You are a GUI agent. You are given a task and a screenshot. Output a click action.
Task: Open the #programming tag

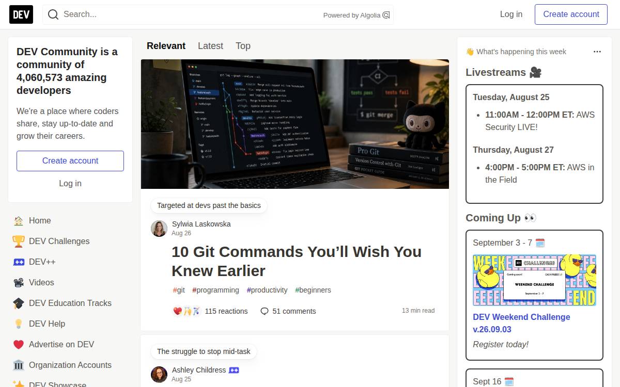point(215,290)
